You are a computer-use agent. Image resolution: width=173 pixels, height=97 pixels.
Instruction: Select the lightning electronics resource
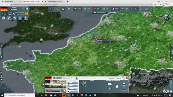[113, 9]
